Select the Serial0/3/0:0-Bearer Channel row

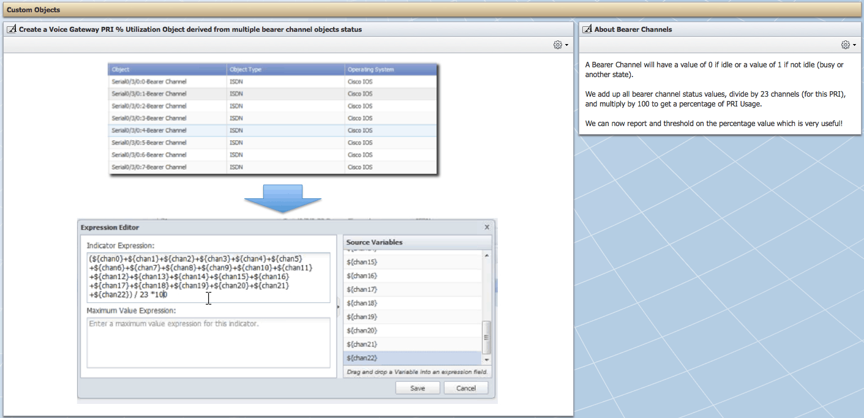click(272, 81)
